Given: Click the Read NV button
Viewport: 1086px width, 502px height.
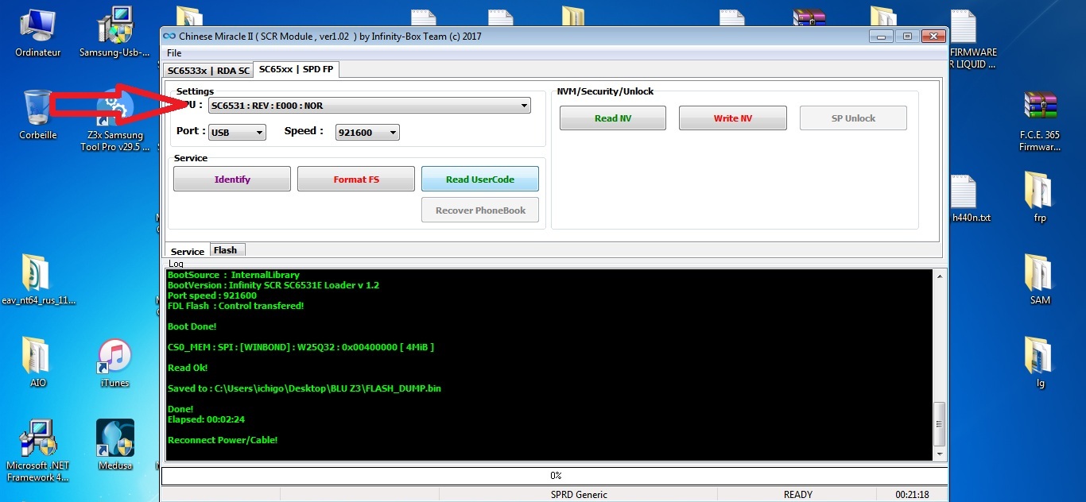Looking at the screenshot, I should click(613, 118).
